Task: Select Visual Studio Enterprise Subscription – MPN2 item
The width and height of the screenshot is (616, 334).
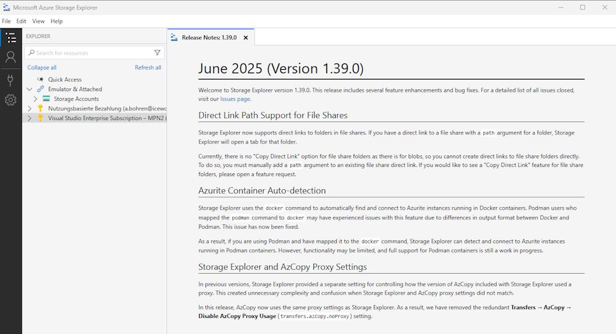Action: (95, 118)
